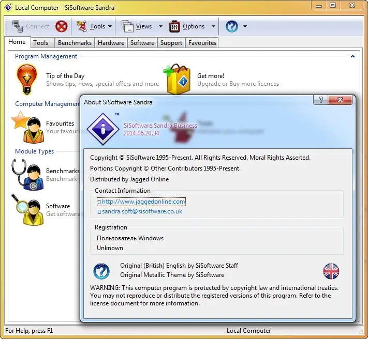This screenshot has height=339, width=368.
Task: Collapse the Program Management section chevron
Action: click(x=352, y=56)
